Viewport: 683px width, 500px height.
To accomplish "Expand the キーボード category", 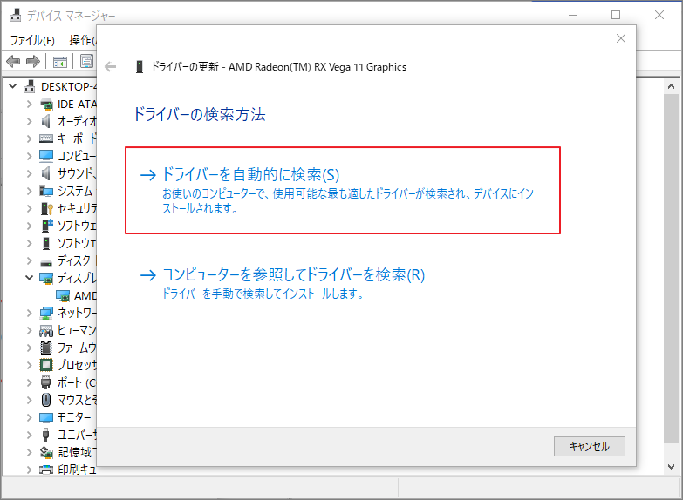I will 29,139.
